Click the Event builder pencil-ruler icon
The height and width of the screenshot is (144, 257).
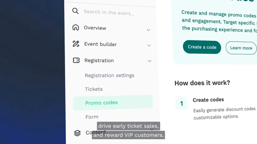tap(76, 44)
